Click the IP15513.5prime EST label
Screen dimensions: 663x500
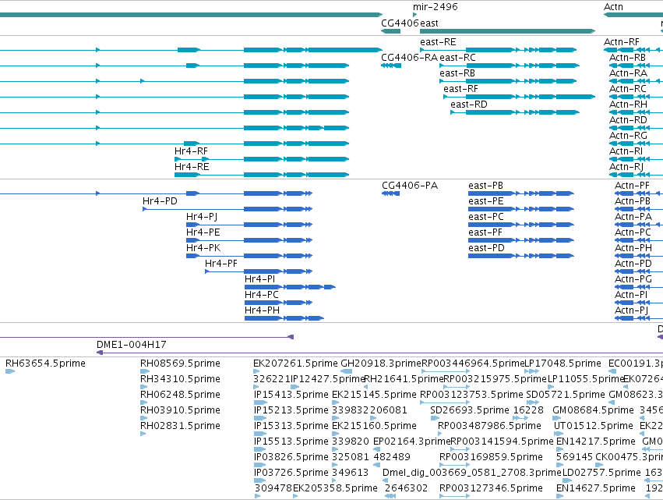coord(291,442)
